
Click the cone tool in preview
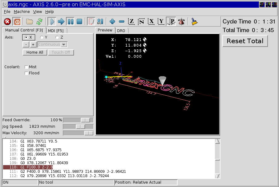(x=162, y=81)
